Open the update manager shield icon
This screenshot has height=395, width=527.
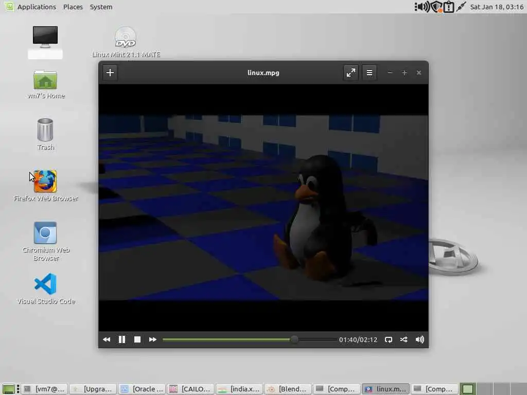pyautogui.click(x=436, y=7)
